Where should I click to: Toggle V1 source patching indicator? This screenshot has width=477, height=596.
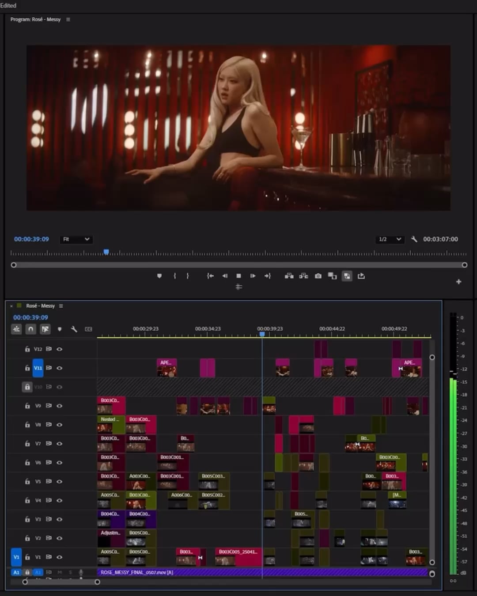pos(16,557)
